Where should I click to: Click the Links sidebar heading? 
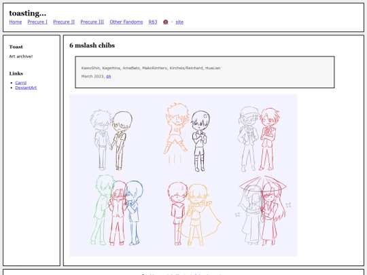click(x=16, y=73)
